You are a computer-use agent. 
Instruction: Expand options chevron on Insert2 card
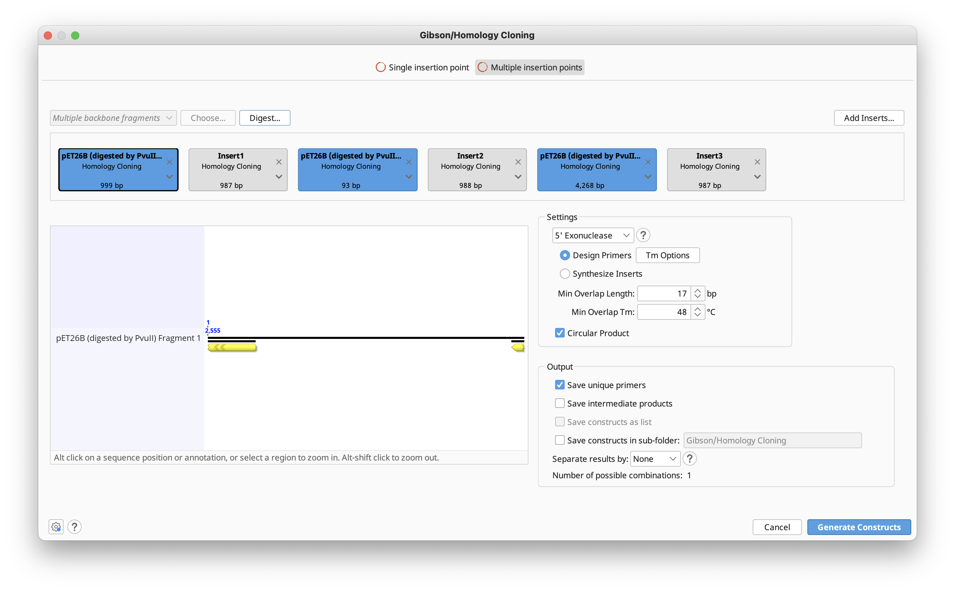pyautogui.click(x=518, y=177)
